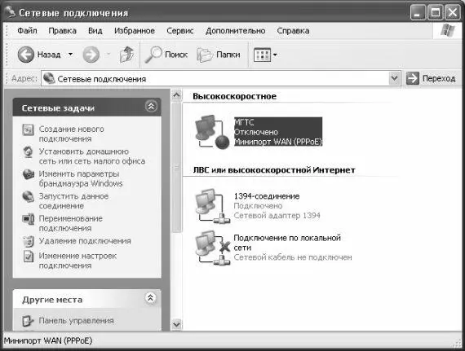Collapse the Другие места panel
The width and height of the screenshot is (465, 351).
pos(150,298)
